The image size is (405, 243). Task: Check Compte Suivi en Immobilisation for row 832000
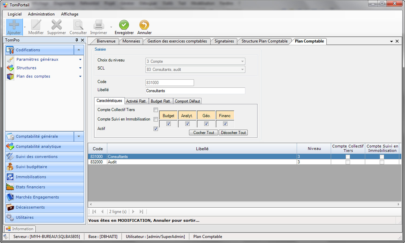(382, 162)
